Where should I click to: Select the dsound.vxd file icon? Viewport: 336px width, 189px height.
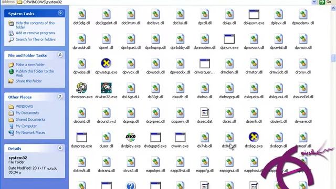(106, 113)
